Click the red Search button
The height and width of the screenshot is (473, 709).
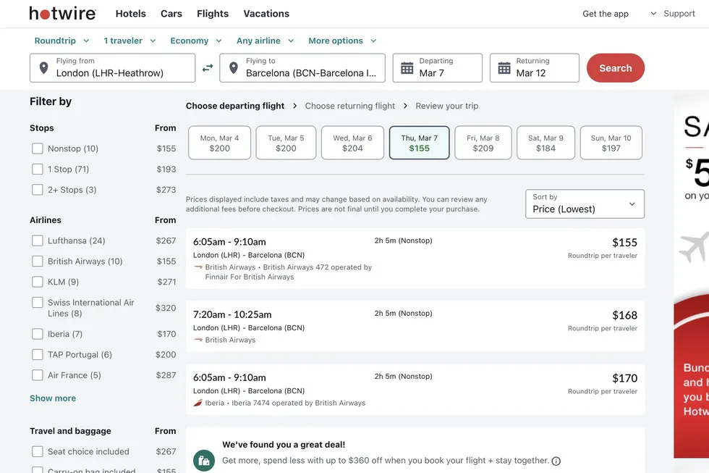pyautogui.click(x=616, y=68)
